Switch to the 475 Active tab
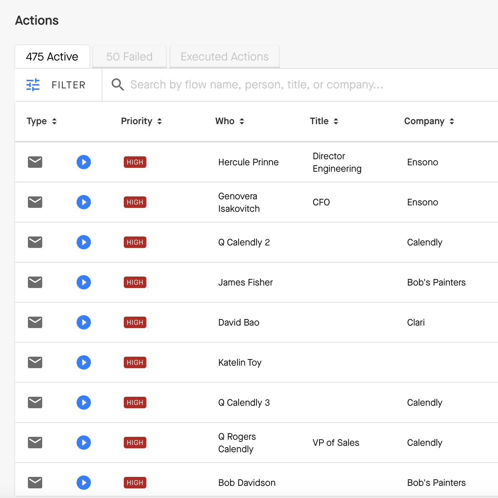The width and height of the screenshot is (498, 498). [52, 57]
